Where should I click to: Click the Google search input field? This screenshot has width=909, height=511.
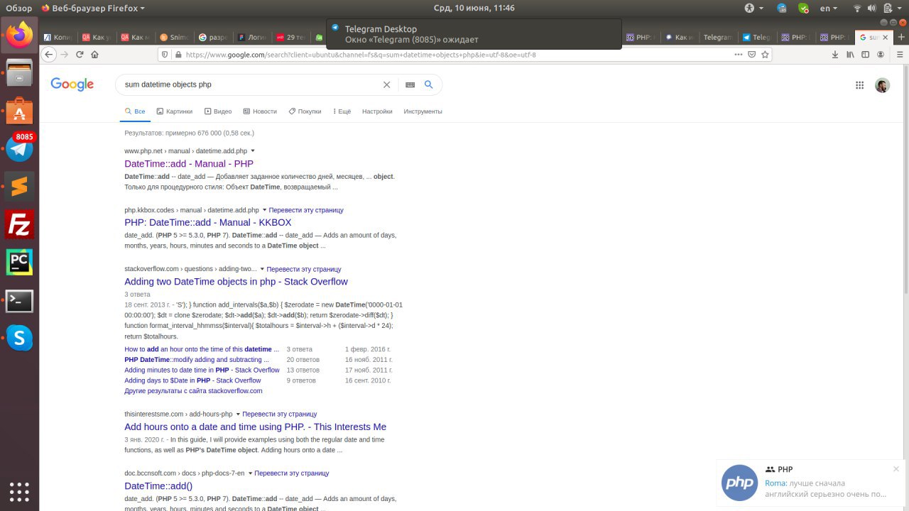pyautogui.click(x=252, y=84)
